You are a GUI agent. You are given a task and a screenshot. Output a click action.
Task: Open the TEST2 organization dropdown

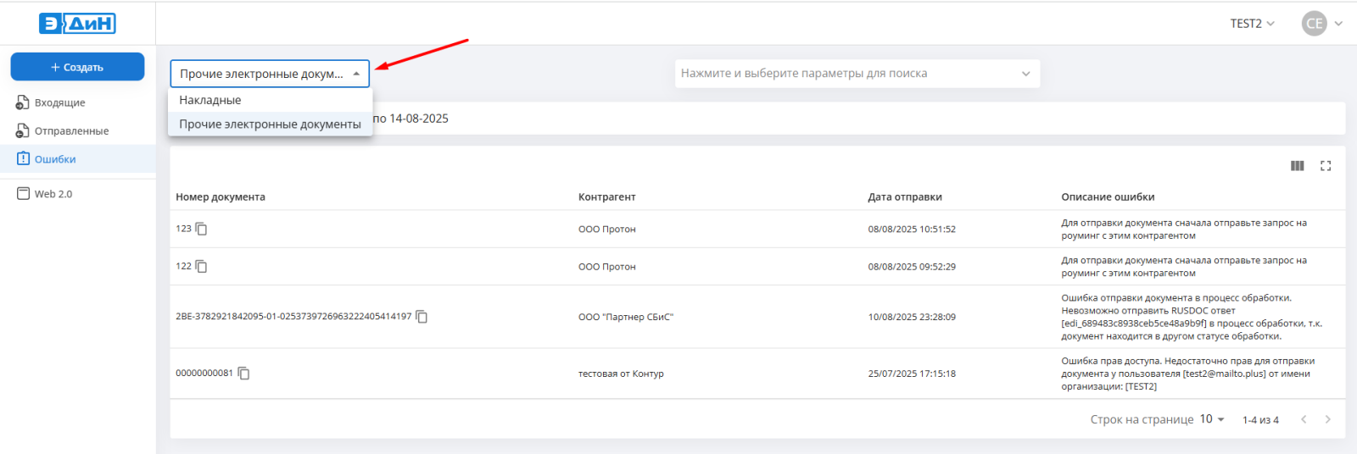coord(1253,24)
